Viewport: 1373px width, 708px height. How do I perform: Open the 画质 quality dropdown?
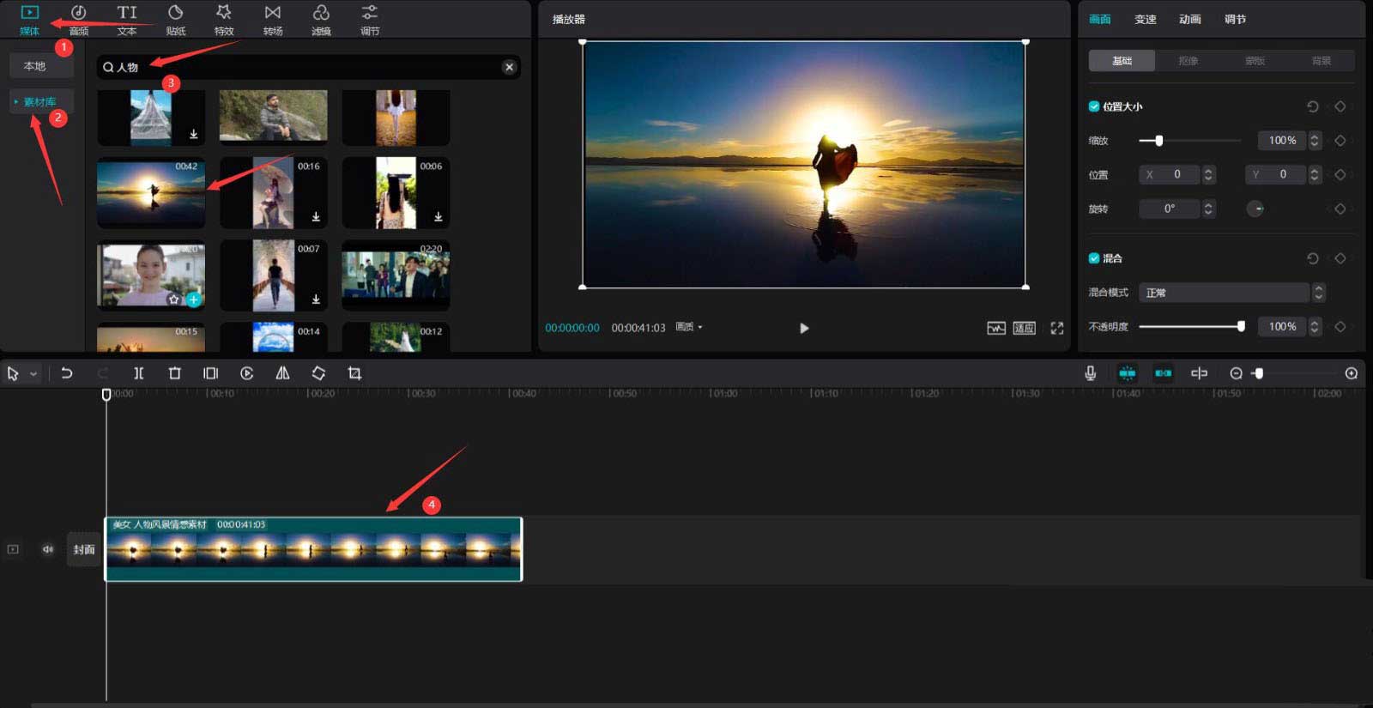pos(689,328)
